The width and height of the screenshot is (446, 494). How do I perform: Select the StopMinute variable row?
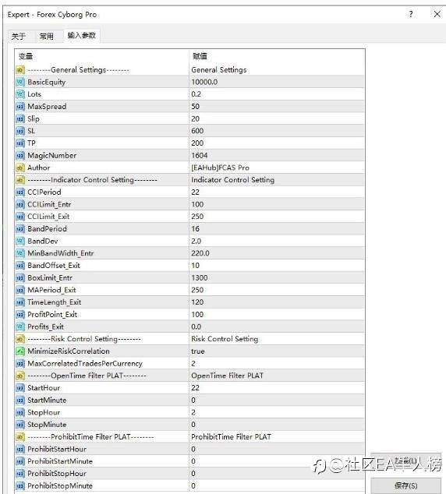(189, 425)
